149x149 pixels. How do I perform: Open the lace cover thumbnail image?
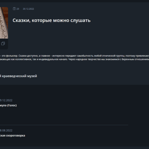tap(3, 23)
